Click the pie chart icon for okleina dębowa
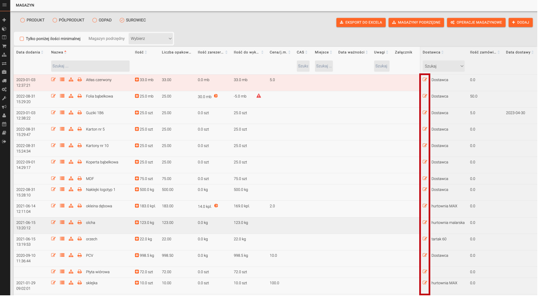Screen dimensions: 545x298 click(x=216, y=206)
